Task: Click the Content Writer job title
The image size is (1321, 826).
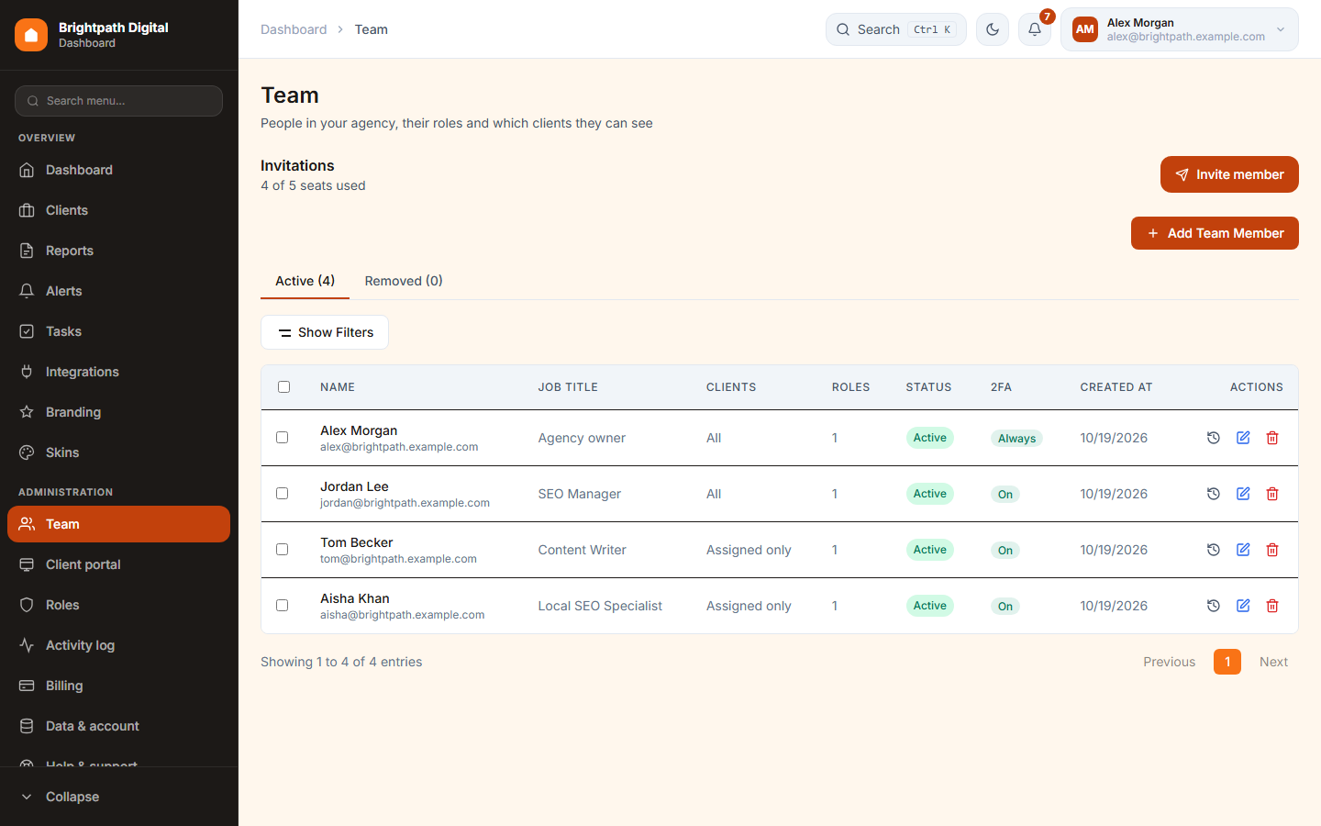Action: pyautogui.click(x=582, y=550)
